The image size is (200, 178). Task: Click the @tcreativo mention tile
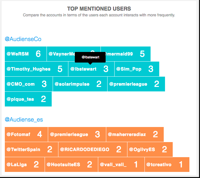pyautogui.click(x=167, y=165)
